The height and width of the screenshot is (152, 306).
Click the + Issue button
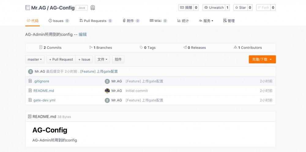[84, 59]
